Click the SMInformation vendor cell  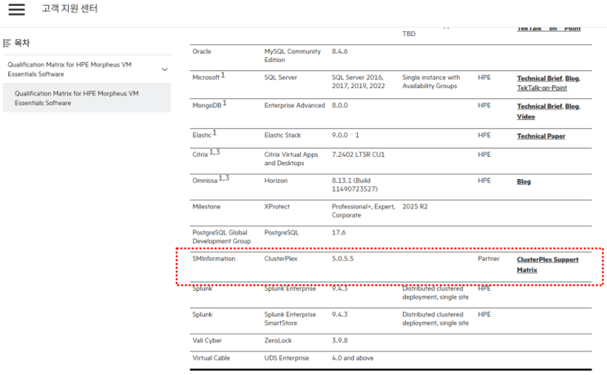click(x=214, y=259)
